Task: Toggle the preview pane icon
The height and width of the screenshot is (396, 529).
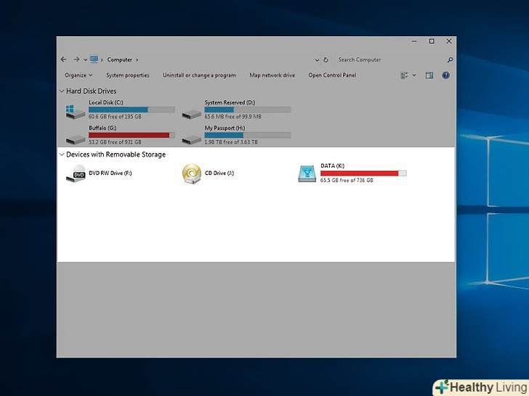Action: click(429, 75)
